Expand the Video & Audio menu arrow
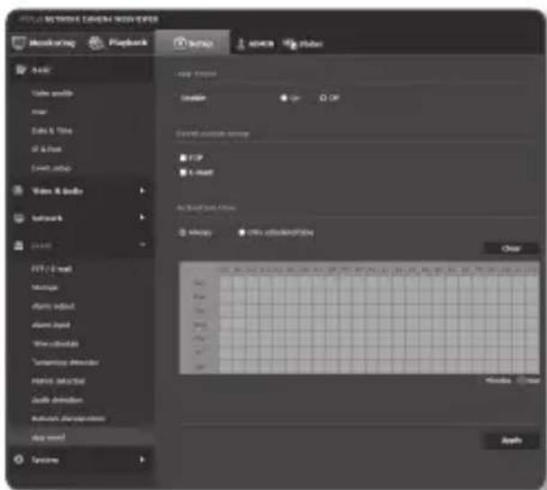 click(x=142, y=191)
